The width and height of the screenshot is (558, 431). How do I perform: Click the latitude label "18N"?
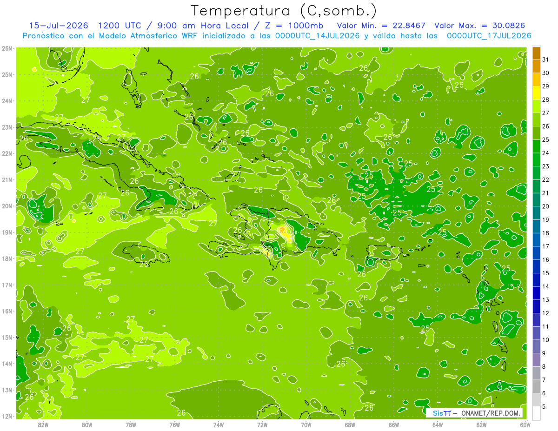7,259
